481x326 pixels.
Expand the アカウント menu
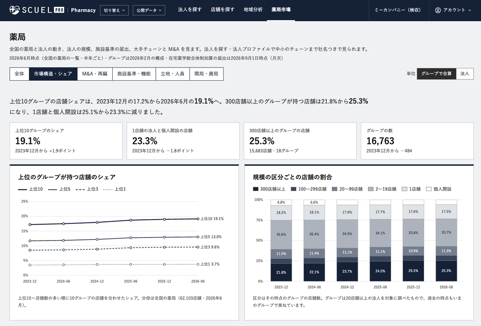pos(453,10)
